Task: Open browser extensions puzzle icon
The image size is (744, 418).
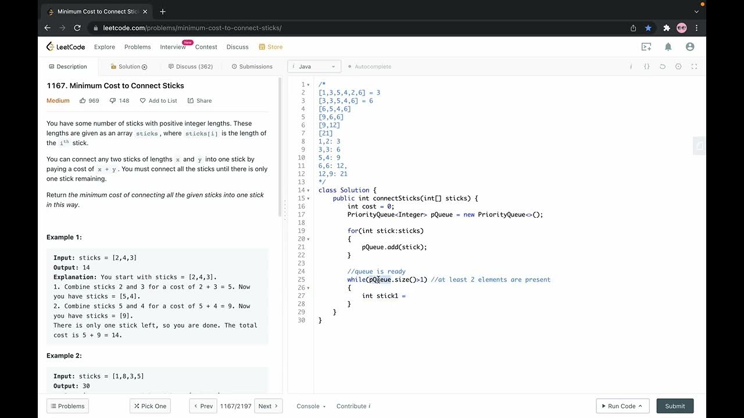Action: click(667, 28)
